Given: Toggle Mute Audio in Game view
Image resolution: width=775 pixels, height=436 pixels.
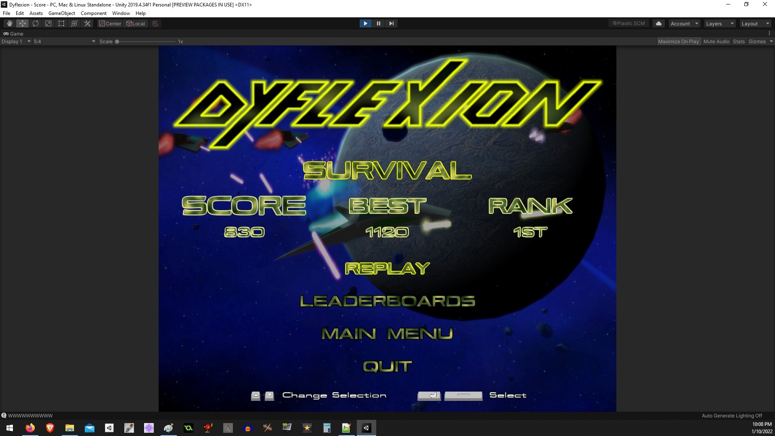Looking at the screenshot, I should tap(716, 41).
